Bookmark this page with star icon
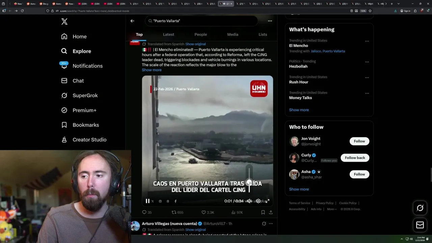 pos(370,11)
